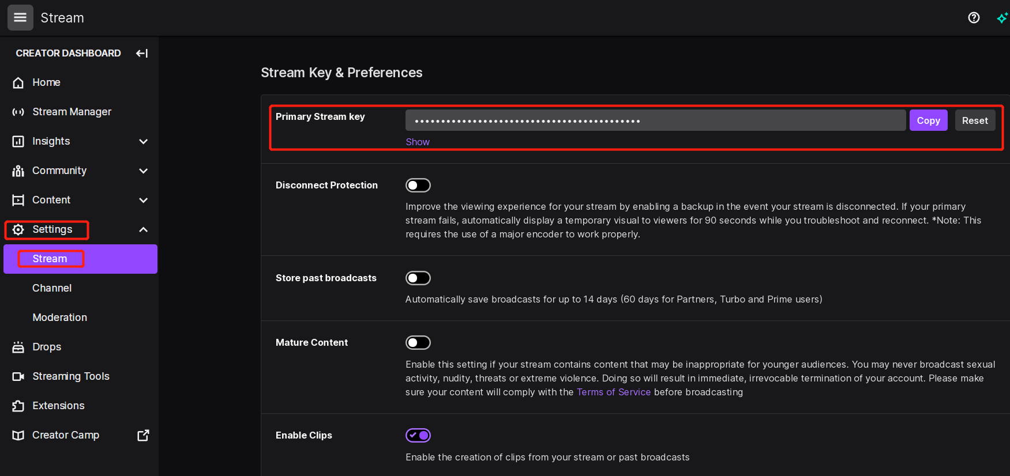This screenshot has width=1010, height=476.
Task: Show the hidden stream key
Action: click(x=418, y=142)
